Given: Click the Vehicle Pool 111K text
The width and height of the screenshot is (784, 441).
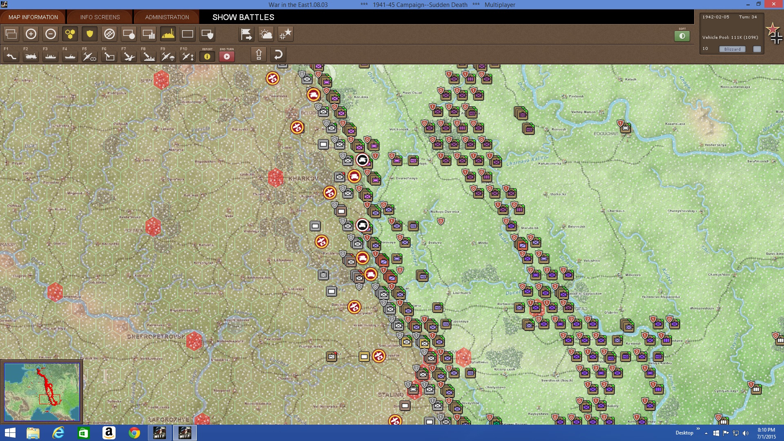Looking at the screenshot, I should coord(730,37).
